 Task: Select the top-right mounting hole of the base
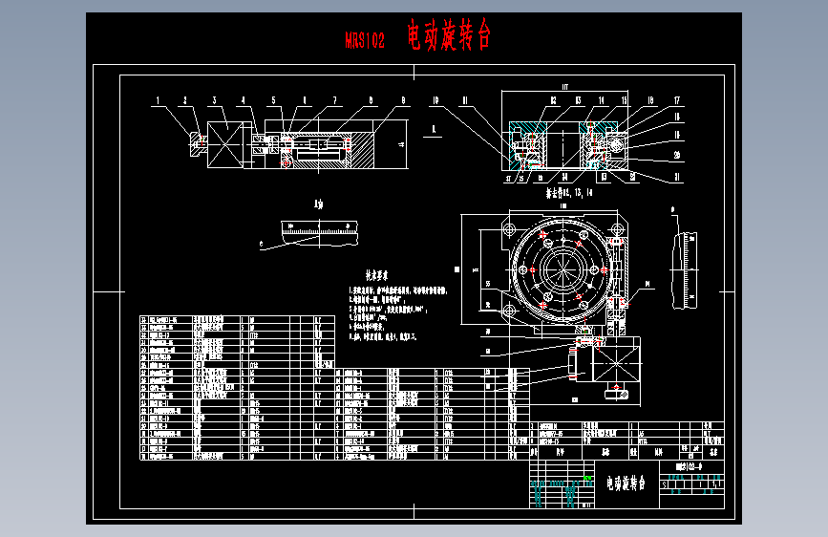pos(617,230)
